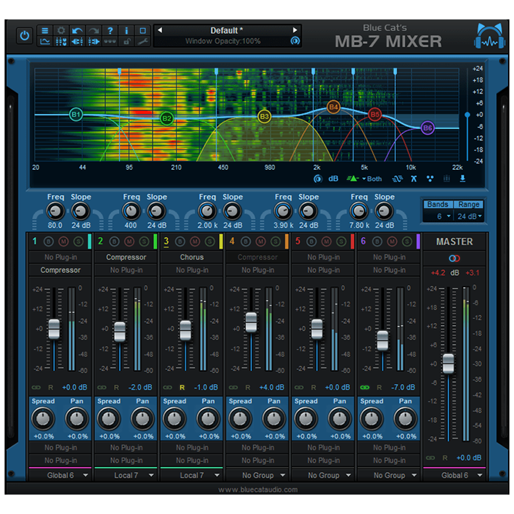Viewport: 514px width, 514px height.
Task: Open the MB-7 Mixer settings gear
Action: coord(61,30)
